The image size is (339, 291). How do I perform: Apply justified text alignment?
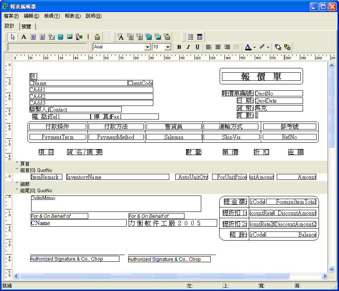pyautogui.click(x=236, y=47)
